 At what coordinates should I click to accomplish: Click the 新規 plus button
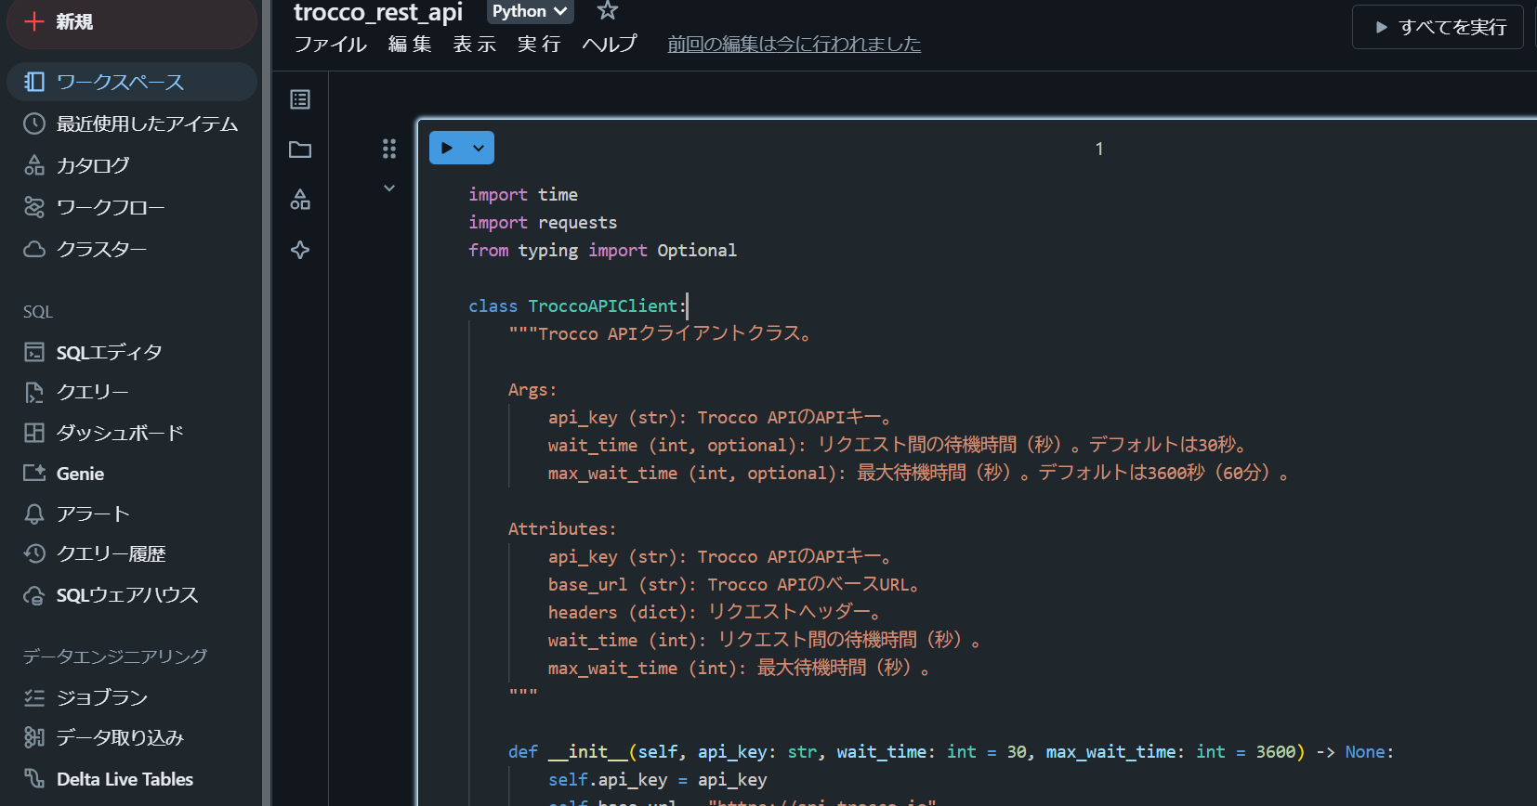130,21
